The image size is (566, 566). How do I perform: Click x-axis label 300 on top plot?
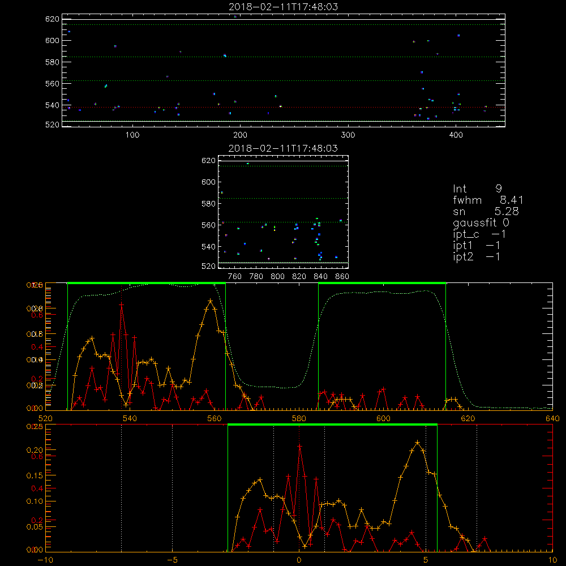[348, 135]
